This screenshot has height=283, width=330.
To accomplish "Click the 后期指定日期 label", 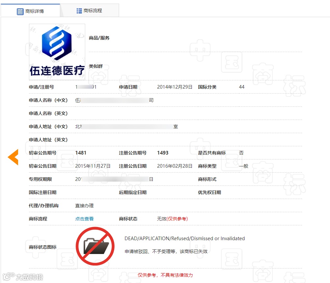I will tap(133, 192).
